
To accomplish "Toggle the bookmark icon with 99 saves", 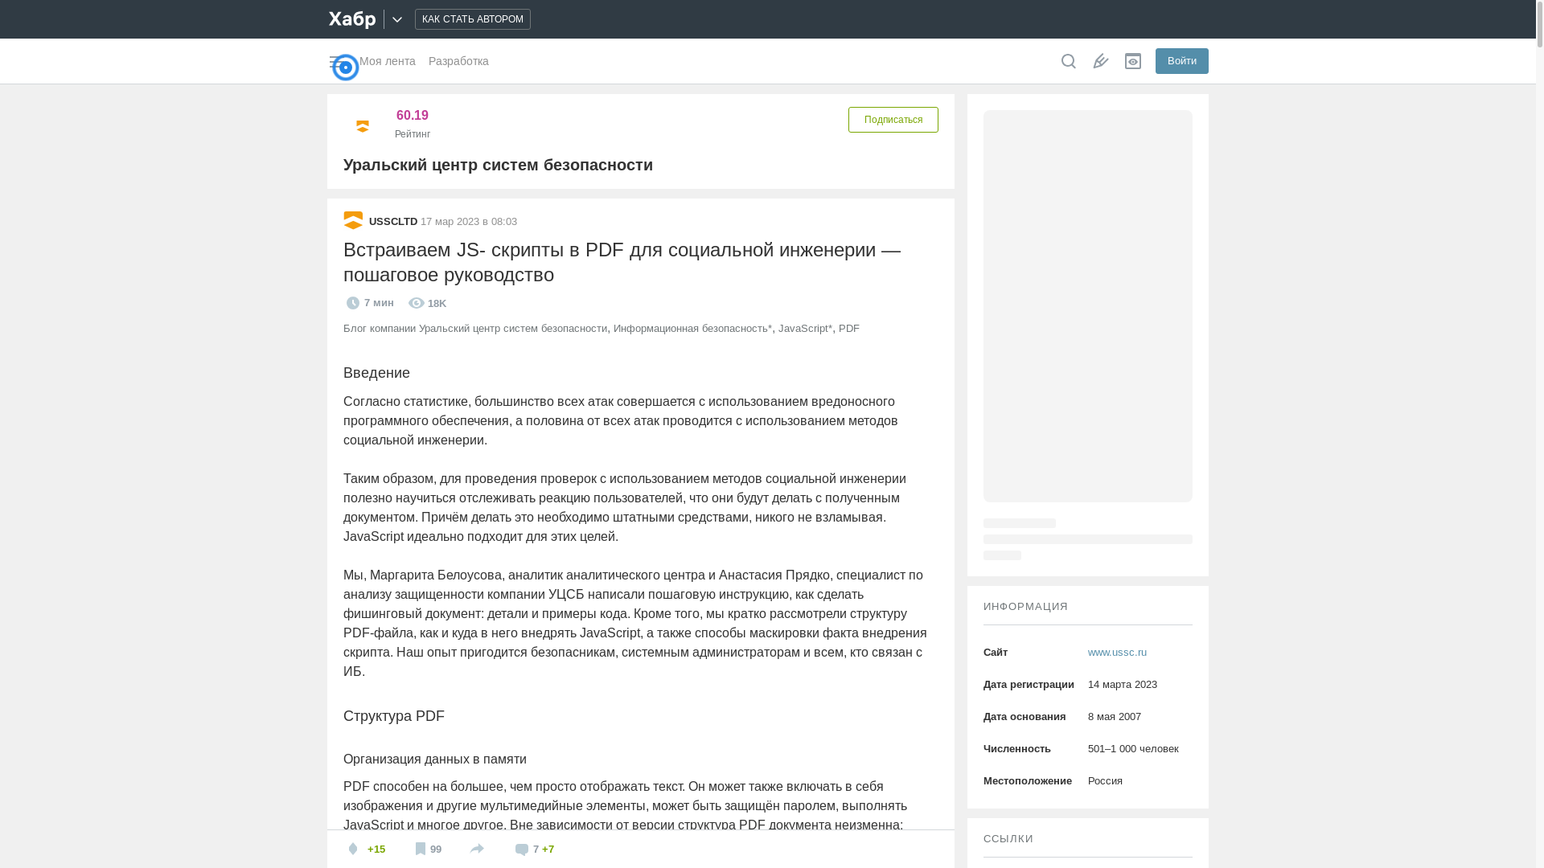I will click(421, 850).
